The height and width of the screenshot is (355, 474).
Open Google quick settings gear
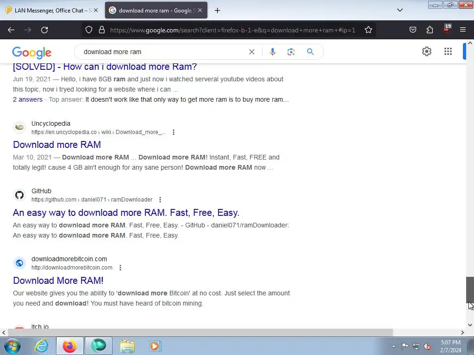426,52
